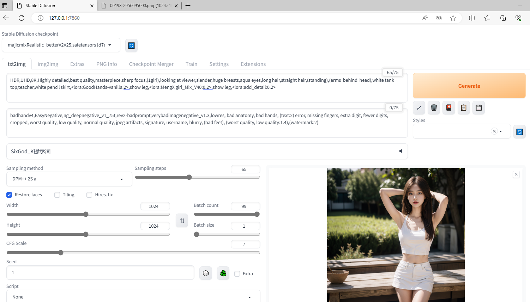Close the Stable Diffusion browser tab
Screen dimensions: 530x302
tap(92, 6)
